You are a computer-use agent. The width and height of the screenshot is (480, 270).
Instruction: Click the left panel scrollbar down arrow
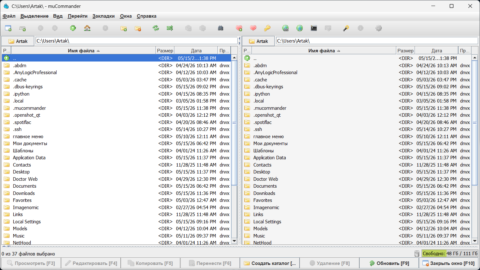point(234,241)
